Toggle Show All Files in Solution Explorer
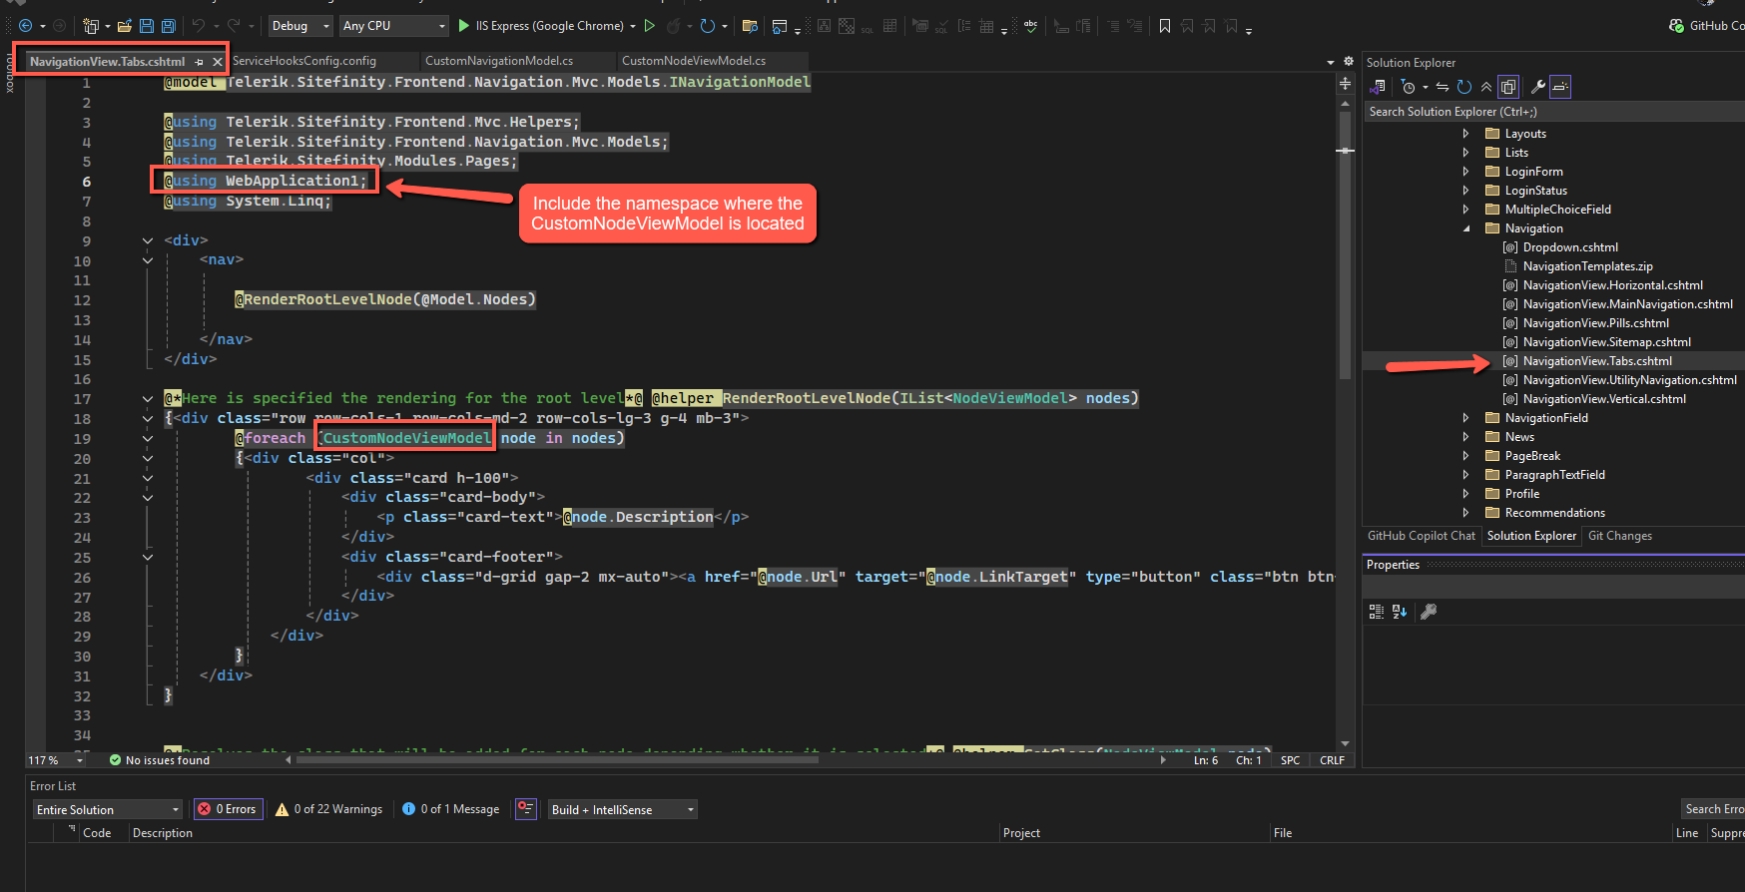The height and width of the screenshot is (892, 1745). click(1508, 87)
